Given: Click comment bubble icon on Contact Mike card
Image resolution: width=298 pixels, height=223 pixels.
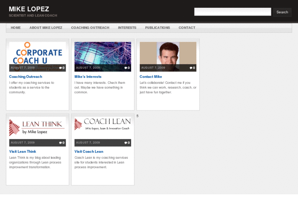Looking at the screenshot, I should pyautogui.click(x=191, y=68).
